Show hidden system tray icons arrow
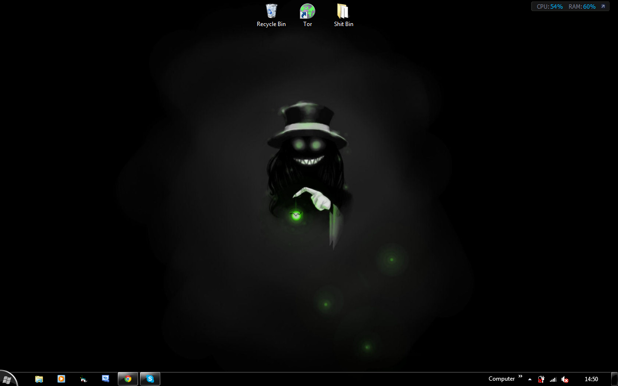This screenshot has height=386, width=618. point(530,379)
